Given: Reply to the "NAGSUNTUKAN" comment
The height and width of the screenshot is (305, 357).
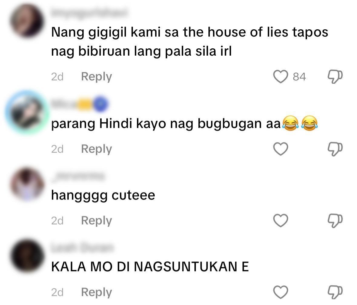Looking at the screenshot, I should (96, 293).
